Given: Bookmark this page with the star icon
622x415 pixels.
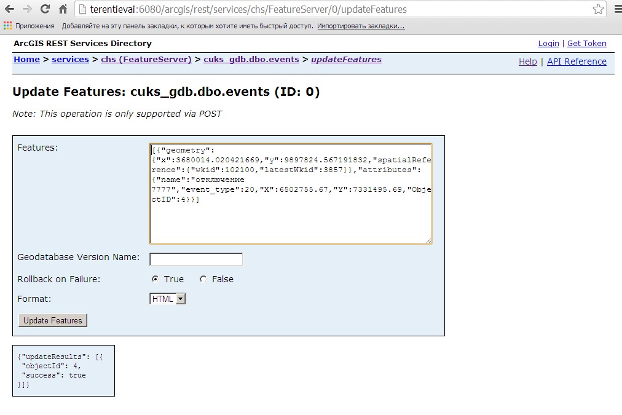Looking at the screenshot, I should (598, 9).
